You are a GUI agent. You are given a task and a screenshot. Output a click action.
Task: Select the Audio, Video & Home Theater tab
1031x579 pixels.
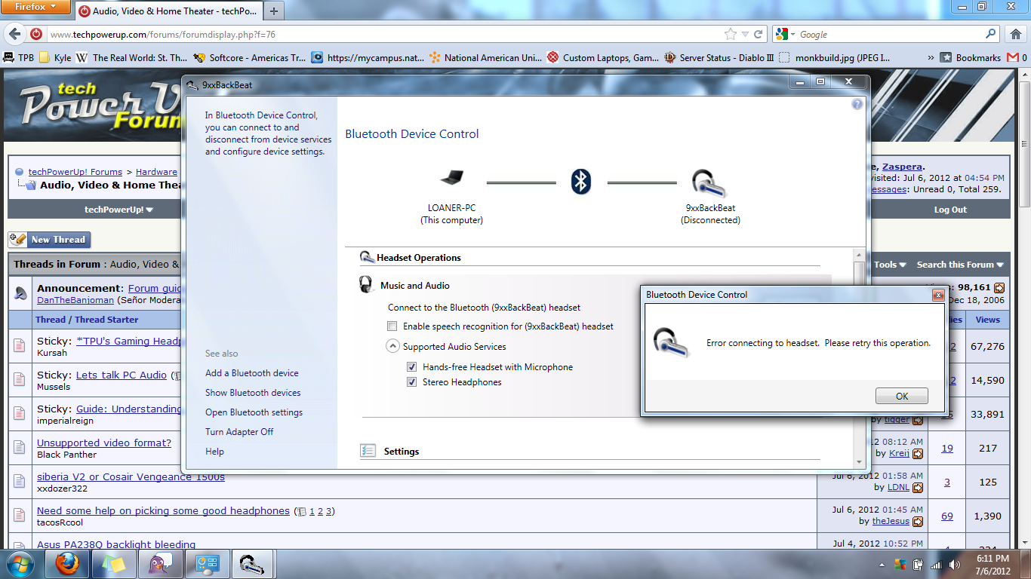[168, 11]
